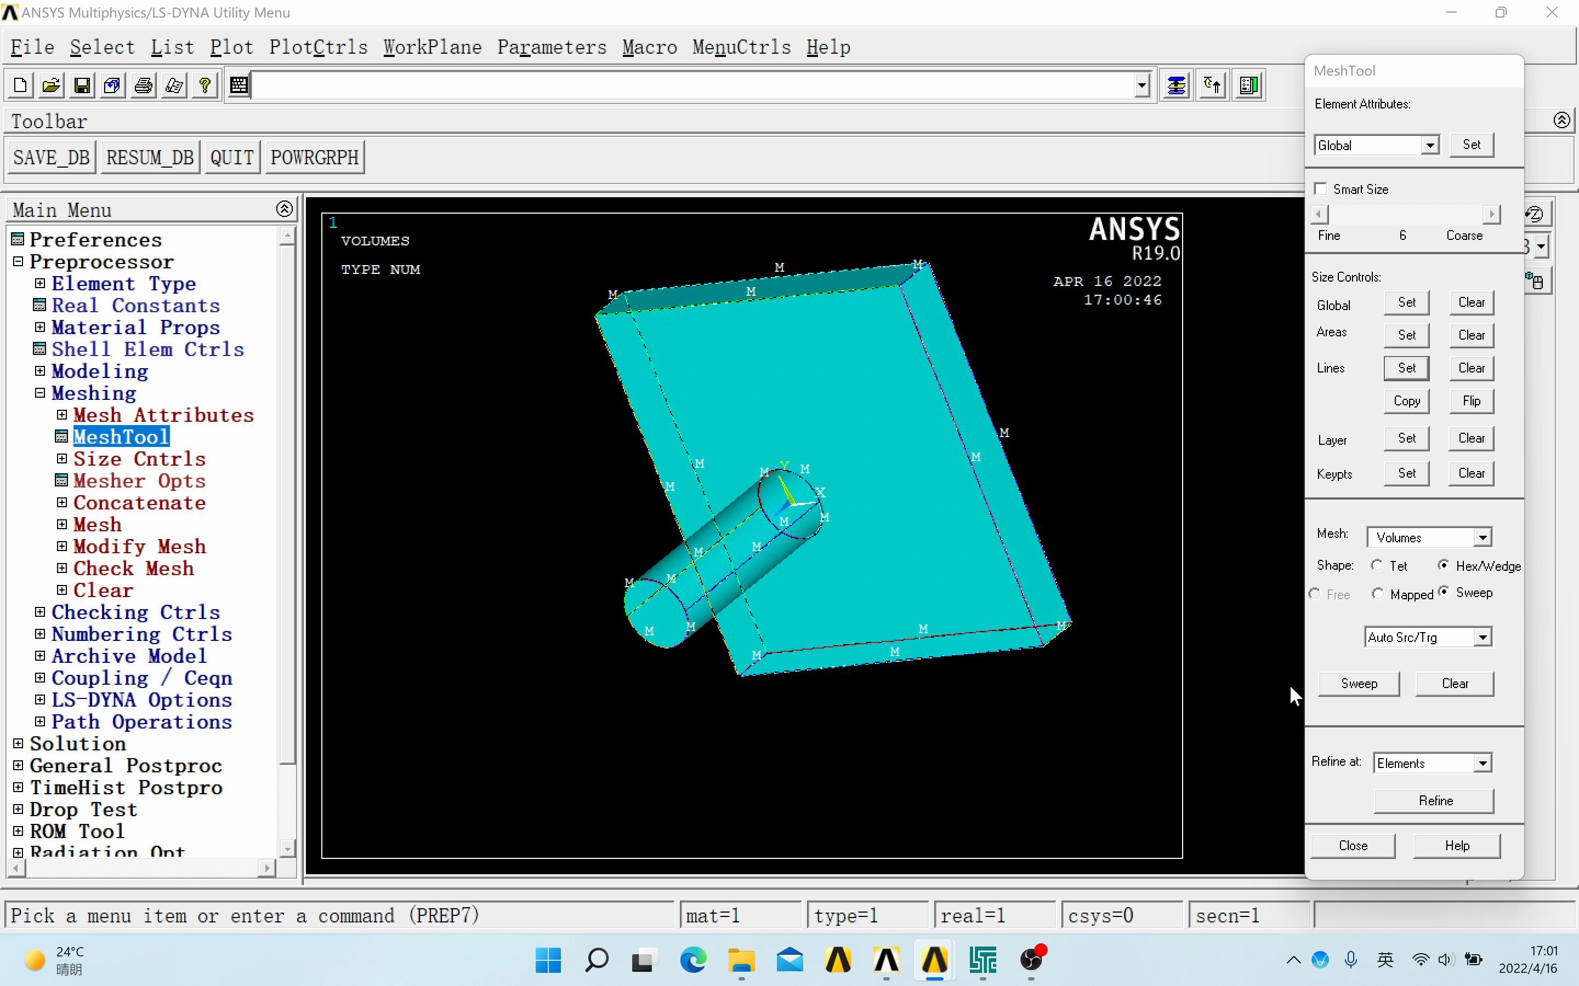1579x986 pixels.
Task: Click the recording app icon with red dot
Action: tap(1032, 960)
